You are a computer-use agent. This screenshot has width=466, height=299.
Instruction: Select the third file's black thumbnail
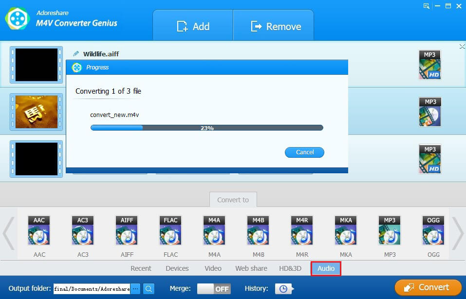click(x=36, y=159)
